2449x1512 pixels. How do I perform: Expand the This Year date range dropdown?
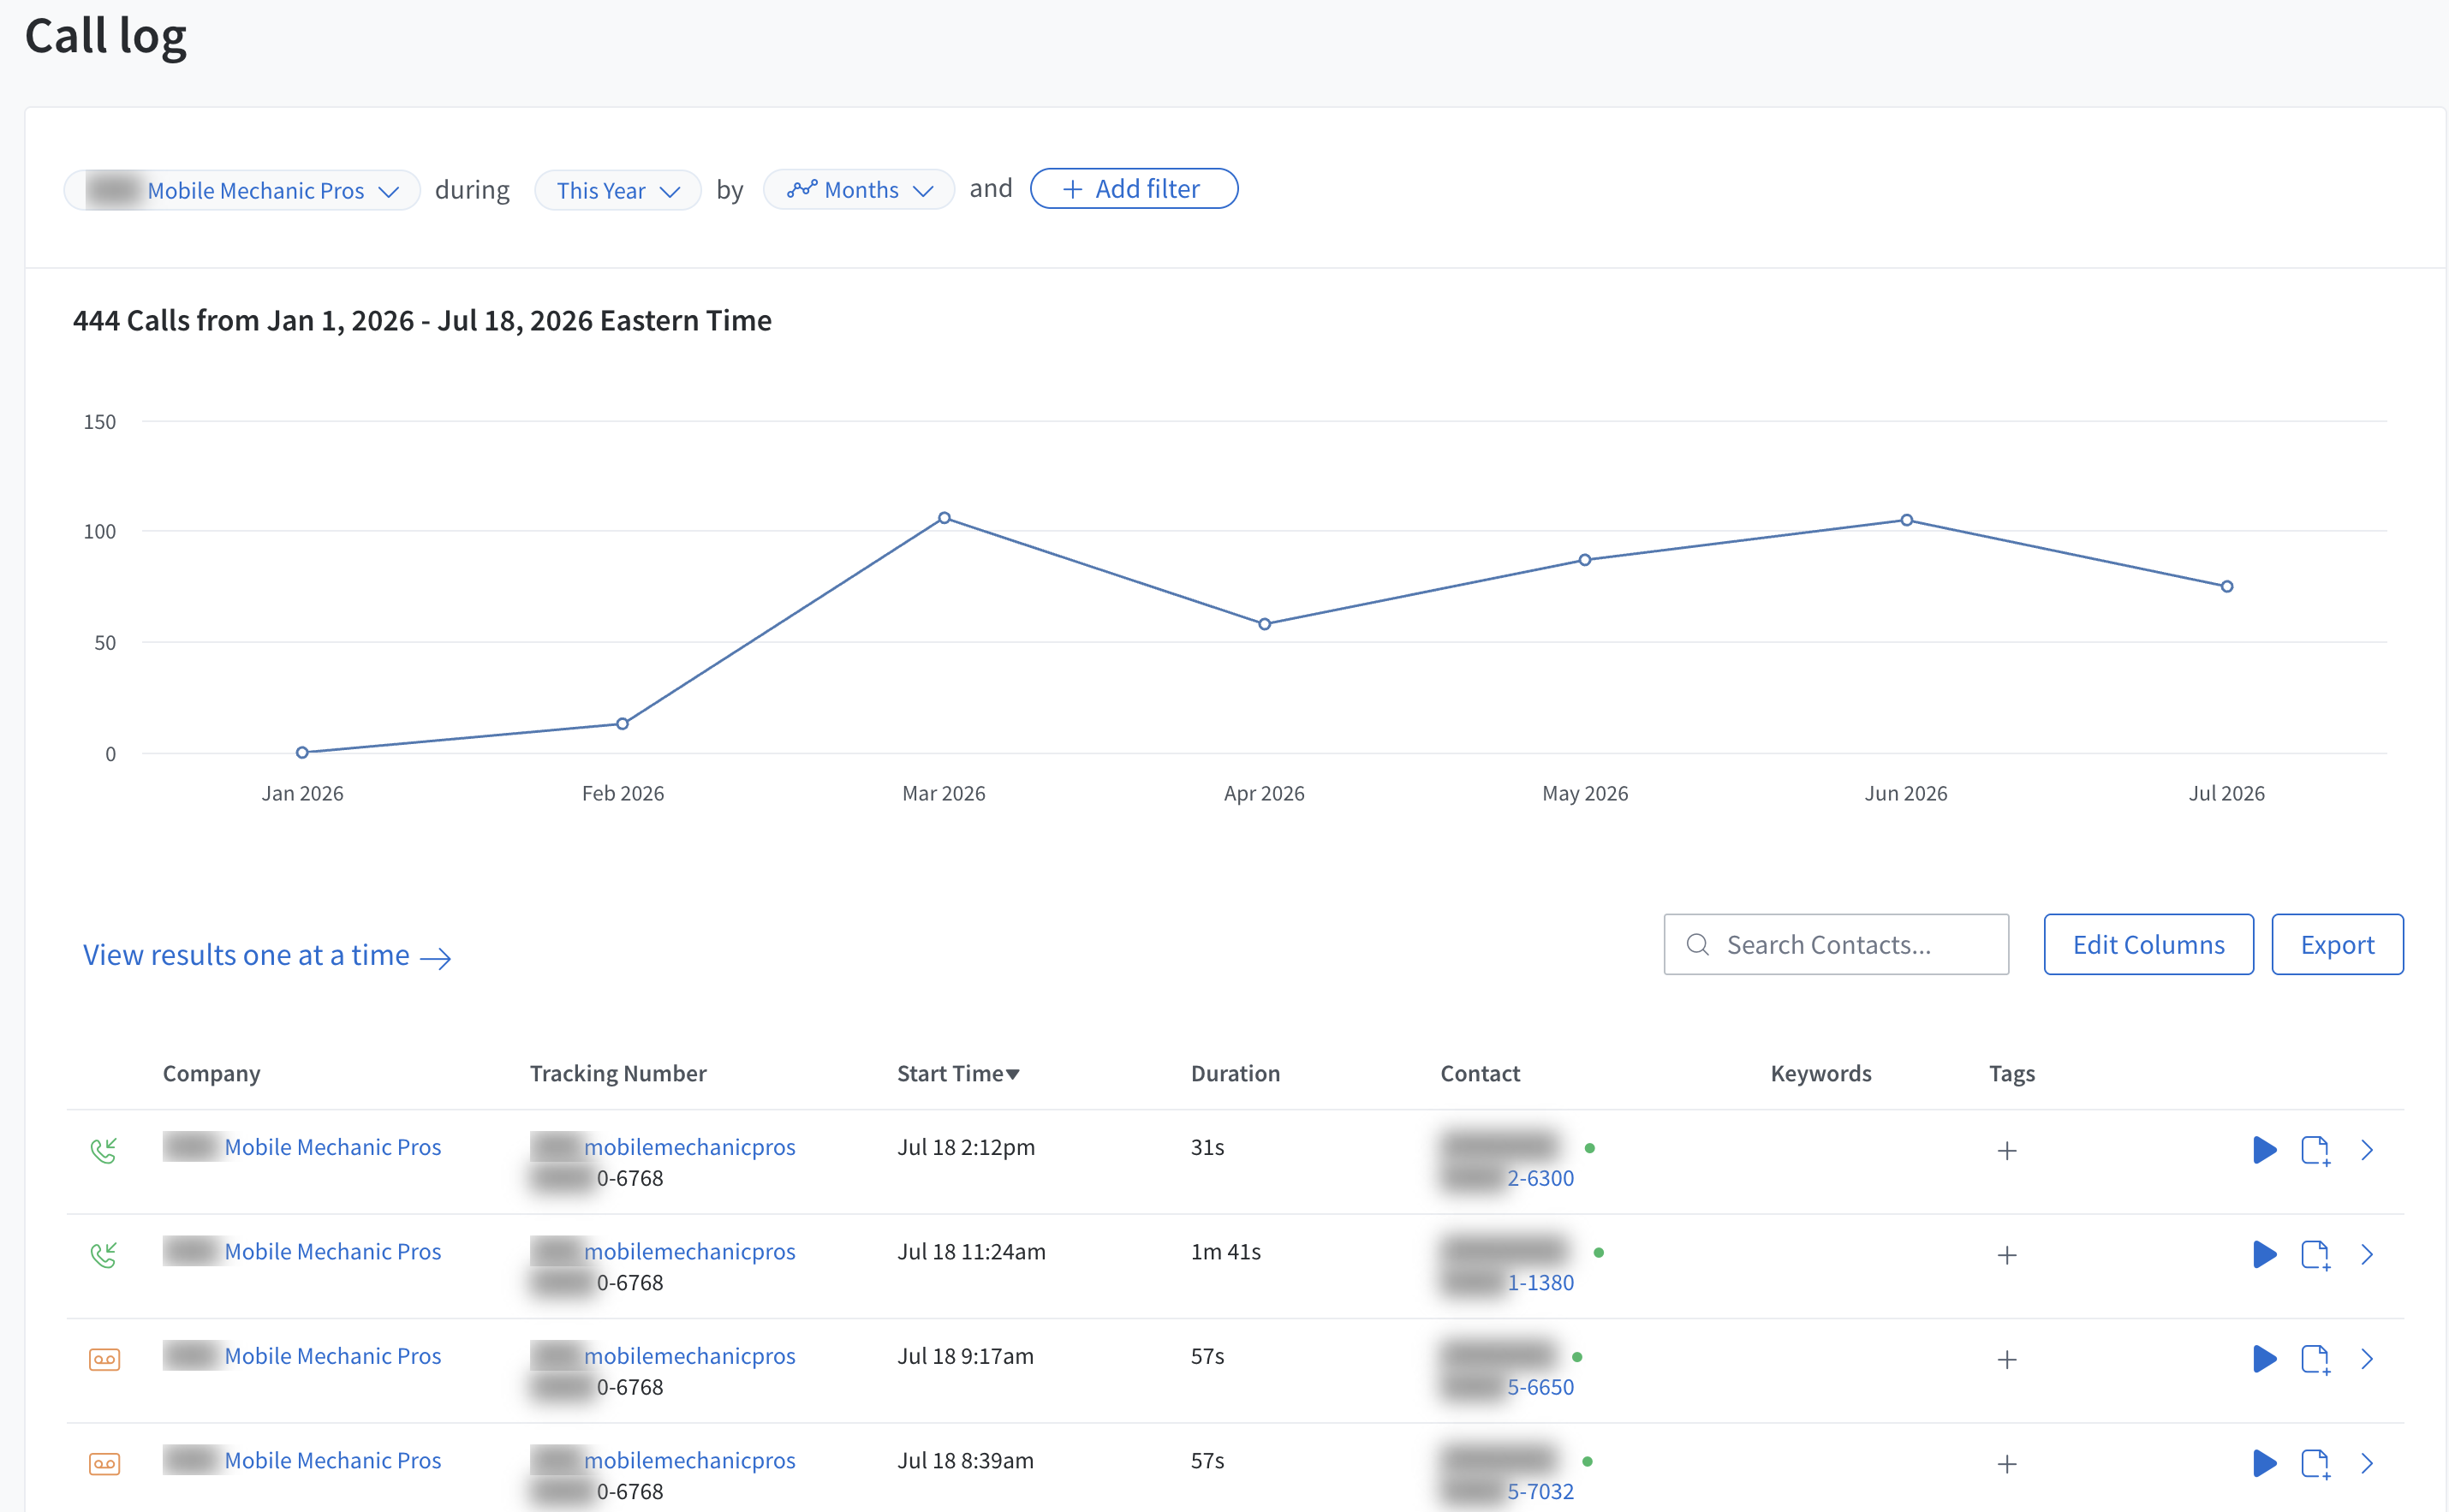pyautogui.click(x=618, y=190)
